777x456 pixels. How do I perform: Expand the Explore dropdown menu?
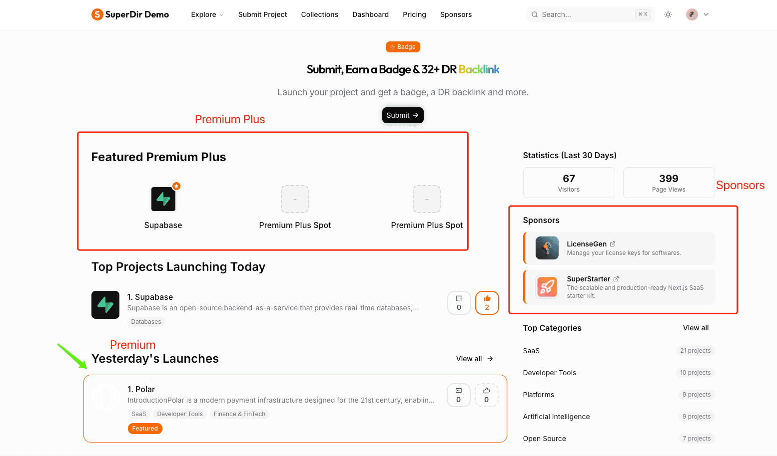(x=207, y=14)
